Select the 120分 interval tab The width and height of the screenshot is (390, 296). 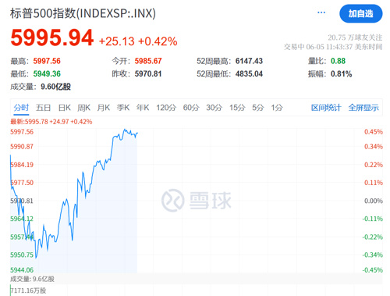point(166,108)
